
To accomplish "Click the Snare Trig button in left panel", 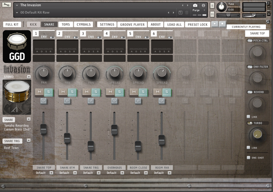I will (x=12, y=141).
